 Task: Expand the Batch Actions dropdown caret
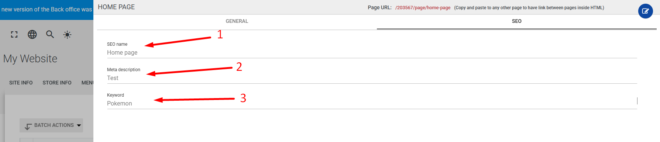click(79, 125)
